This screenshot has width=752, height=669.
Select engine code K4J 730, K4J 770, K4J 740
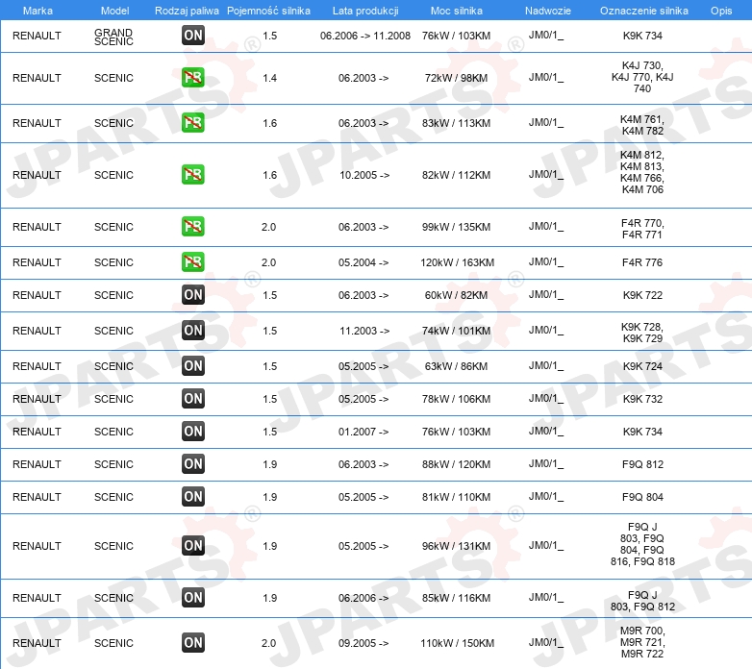click(642, 77)
